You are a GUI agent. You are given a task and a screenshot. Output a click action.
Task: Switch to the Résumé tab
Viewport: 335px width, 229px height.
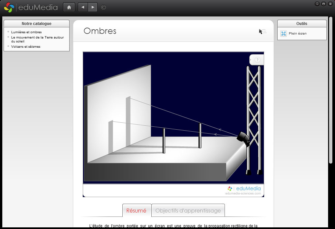tap(137, 211)
